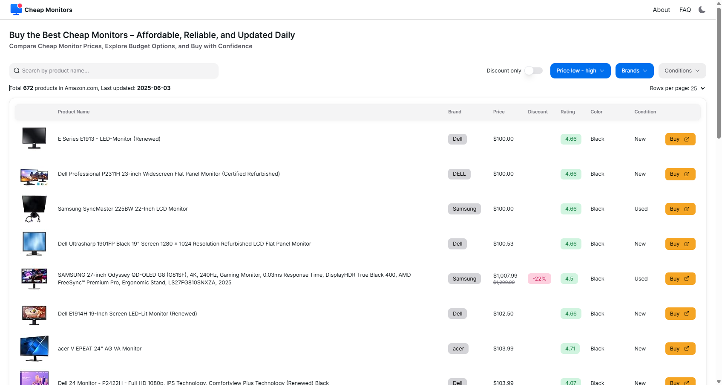Open the About page
This screenshot has height=385, width=722.
click(661, 10)
